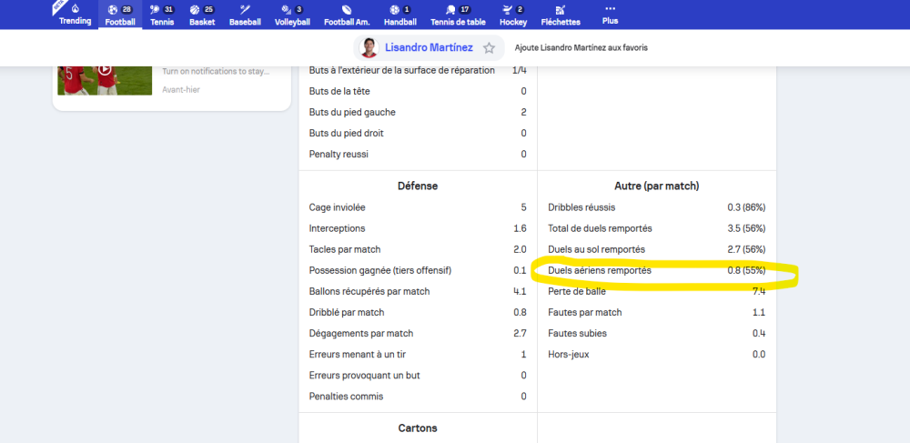910x443 pixels.
Task: Click the Interceptions stat row
Action: (x=418, y=228)
